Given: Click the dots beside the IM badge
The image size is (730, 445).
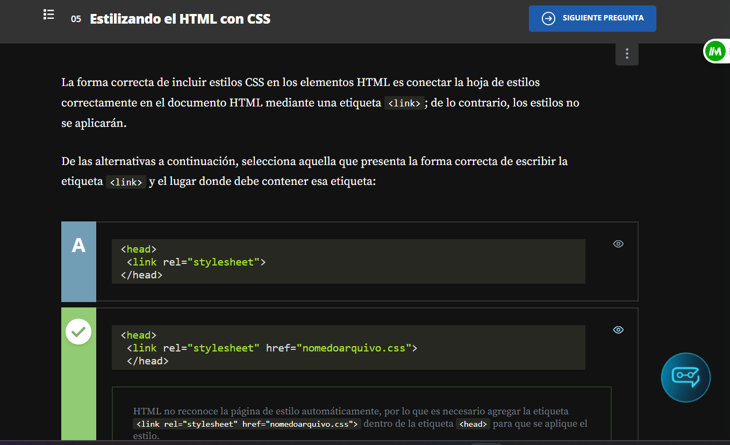Looking at the screenshot, I should pos(728,52).
